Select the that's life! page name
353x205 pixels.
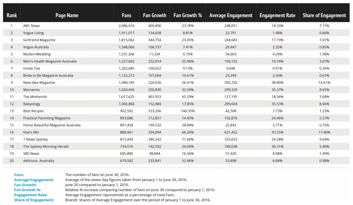click(x=32, y=132)
